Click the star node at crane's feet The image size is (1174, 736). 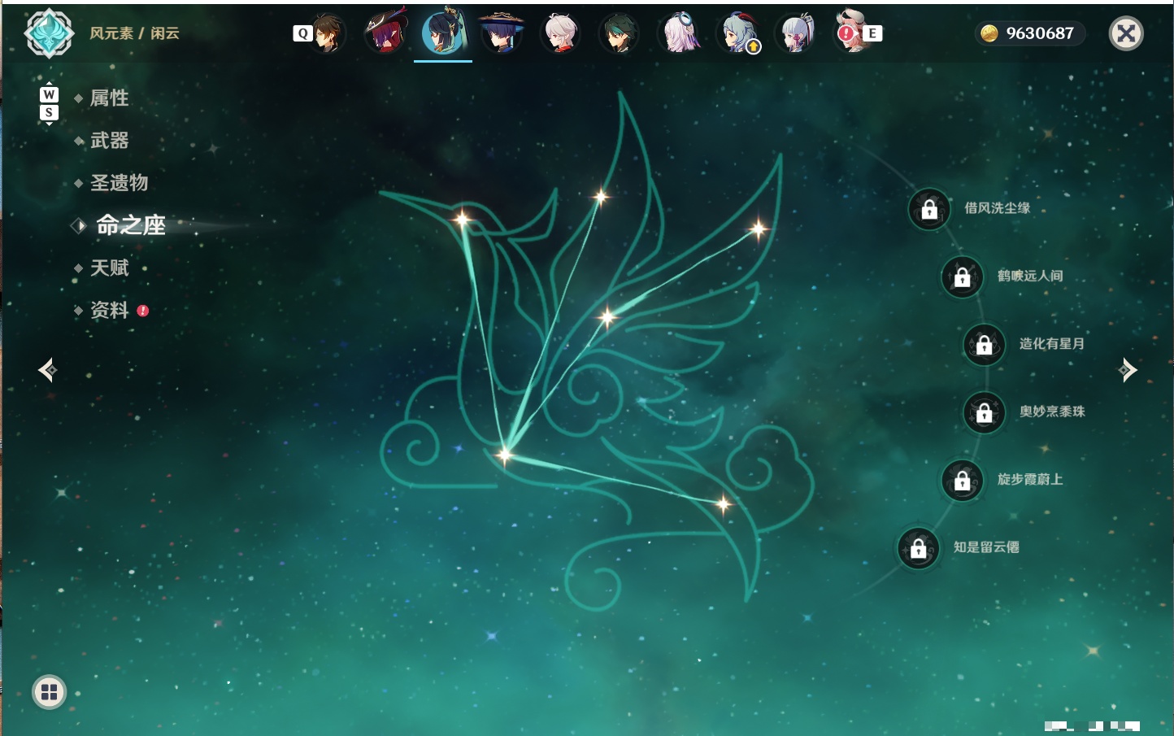pos(504,455)
